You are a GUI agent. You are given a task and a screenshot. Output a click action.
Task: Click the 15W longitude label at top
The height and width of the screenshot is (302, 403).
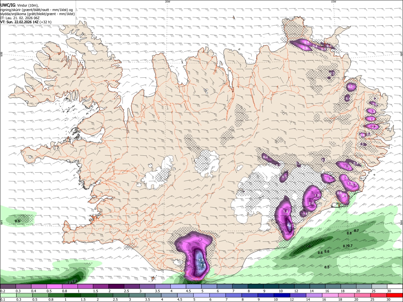point(333,2)
